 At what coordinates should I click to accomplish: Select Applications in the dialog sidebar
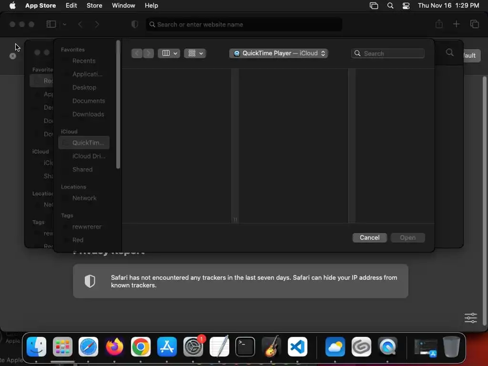click(x=84, y=74)
